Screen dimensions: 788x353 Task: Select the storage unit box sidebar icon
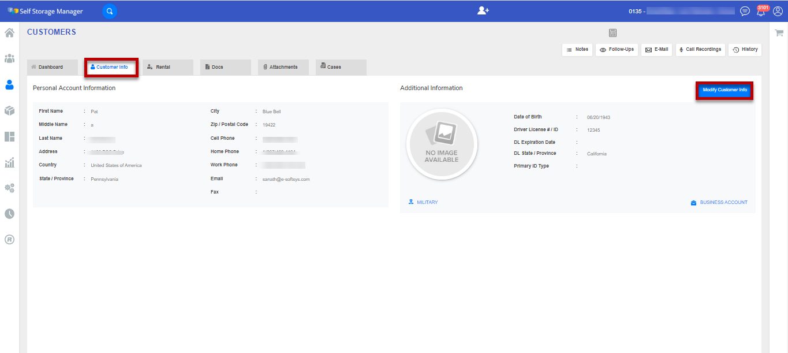pos(9,110)
